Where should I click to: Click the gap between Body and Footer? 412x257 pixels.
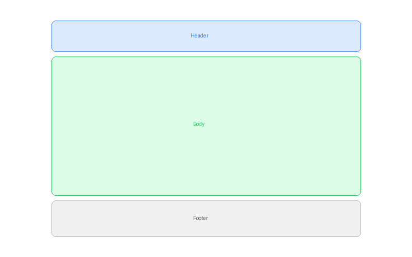point(206,198)
